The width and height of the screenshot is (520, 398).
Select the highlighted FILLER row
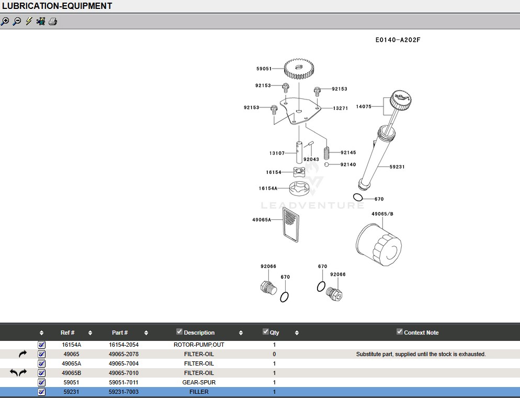199,392
